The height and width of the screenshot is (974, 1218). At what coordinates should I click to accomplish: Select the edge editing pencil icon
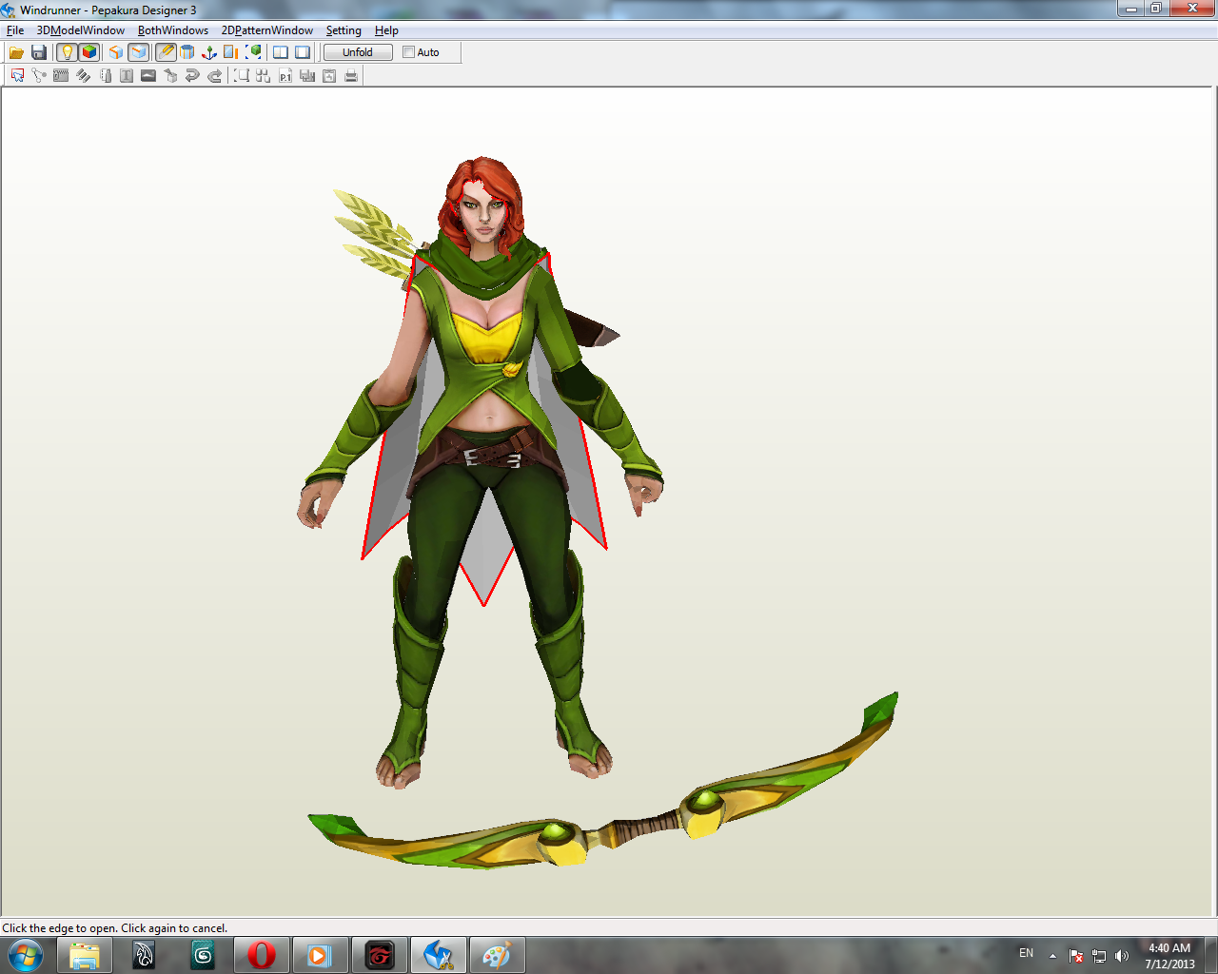pyautogui.click(x=164, y=52)
